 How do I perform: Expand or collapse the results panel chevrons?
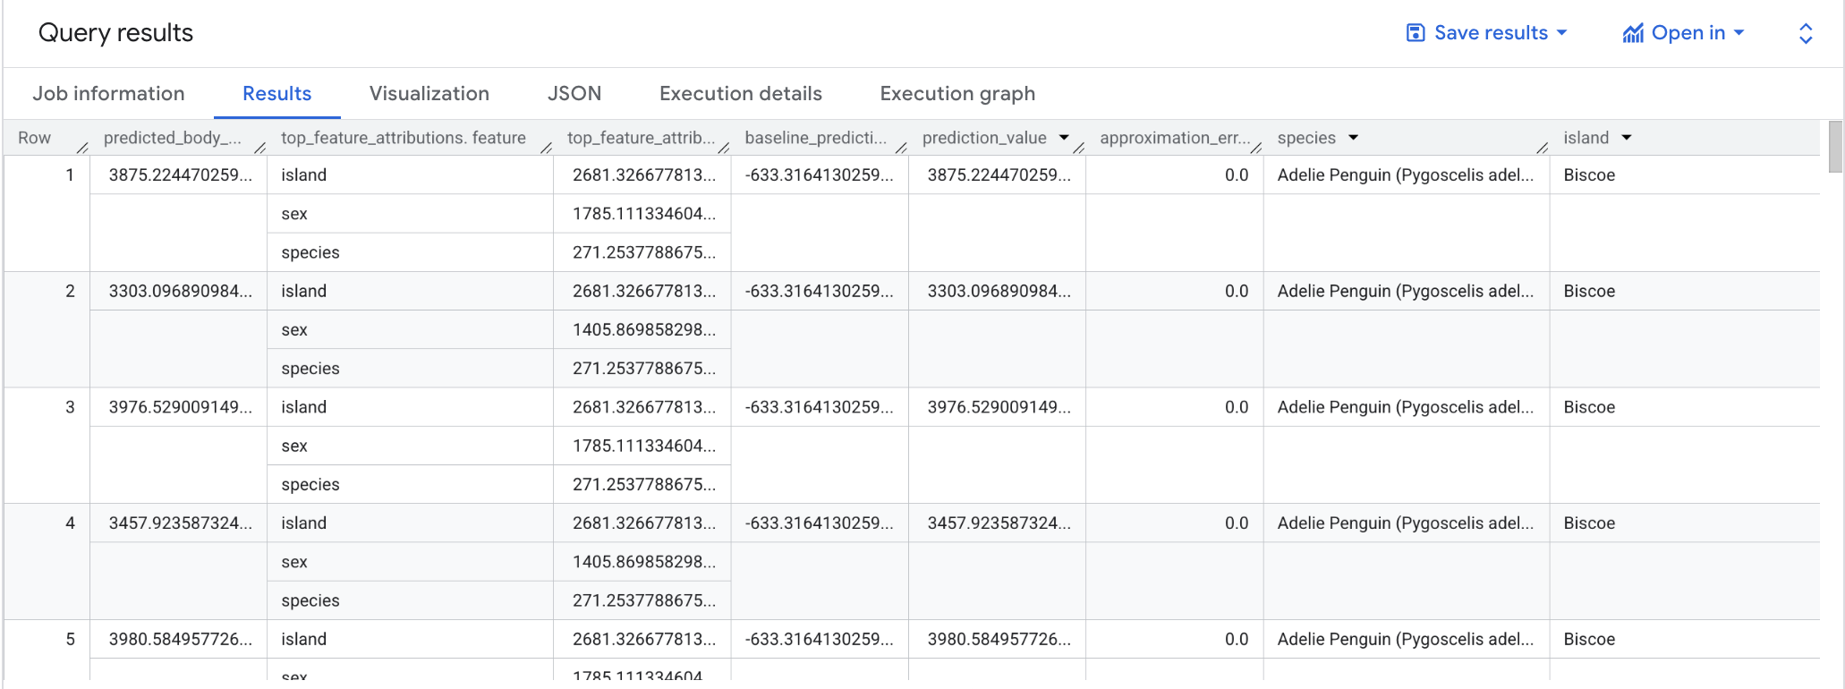click(x=1806, y=33)
